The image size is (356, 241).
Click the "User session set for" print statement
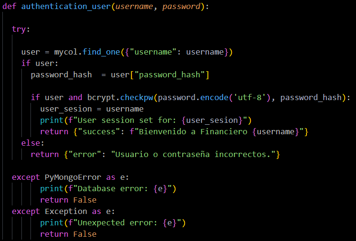(x=146, y=120)
